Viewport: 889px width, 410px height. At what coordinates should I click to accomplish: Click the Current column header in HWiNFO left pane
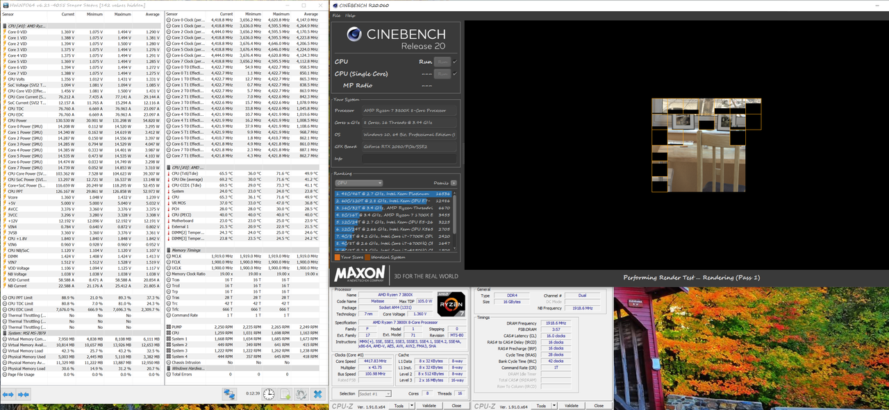tap(67, 14)
